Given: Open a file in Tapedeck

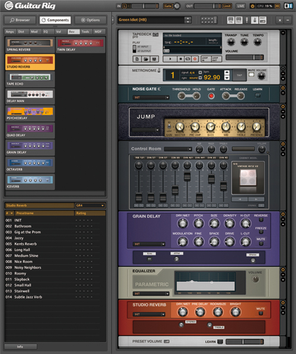Looking at the screenshot, I should pyautogui.click(x=146, y=59).
